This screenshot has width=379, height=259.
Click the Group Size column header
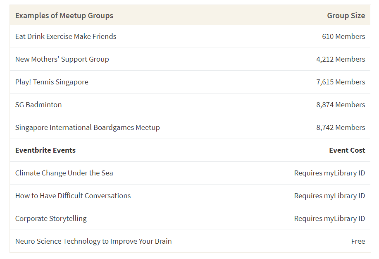[346, 15]
